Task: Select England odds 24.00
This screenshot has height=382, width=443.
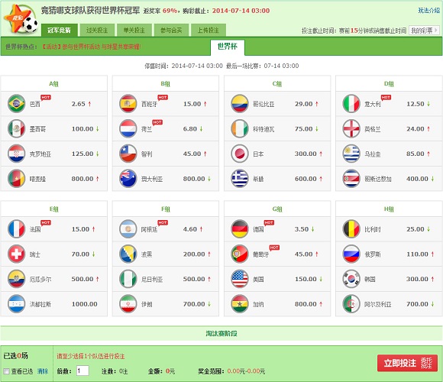Action: click(x=416, y=129)
